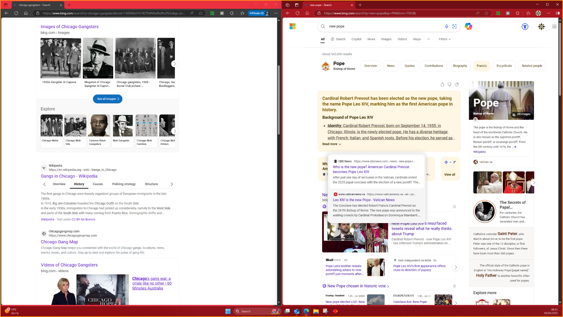
Task: Select Causes tab in Wikipedia result
Action: click(x=98, y=184)
